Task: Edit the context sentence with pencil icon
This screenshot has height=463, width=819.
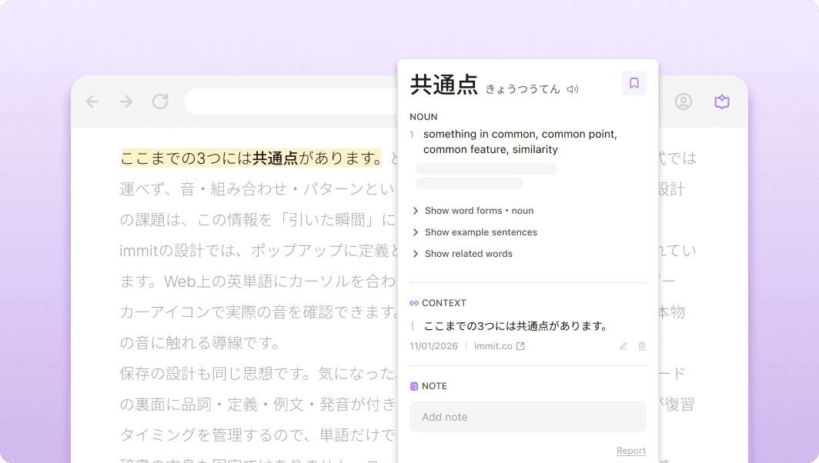Action: pyautogui.click(x=623, y=346)
